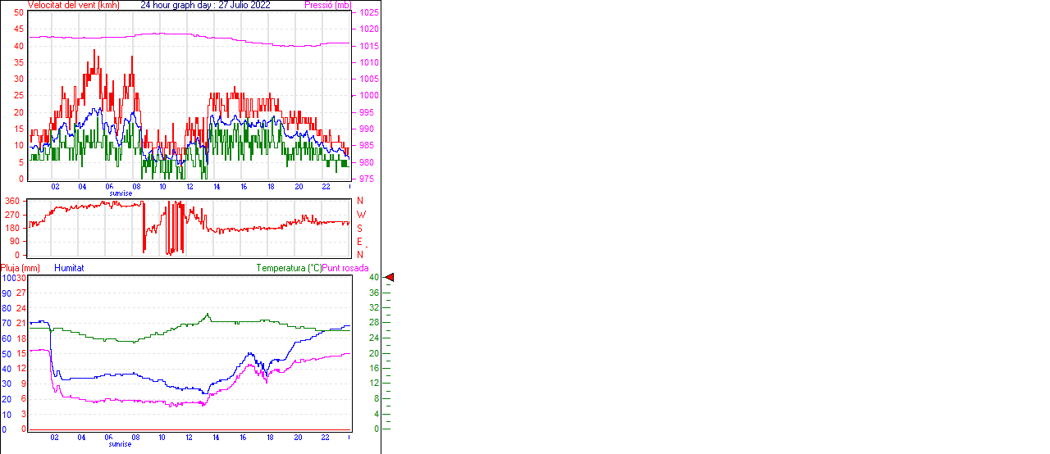This screenshot has height=454, width=1050.
Task: Click the 360 value on the direction axis
Action: tap(12, 201)
